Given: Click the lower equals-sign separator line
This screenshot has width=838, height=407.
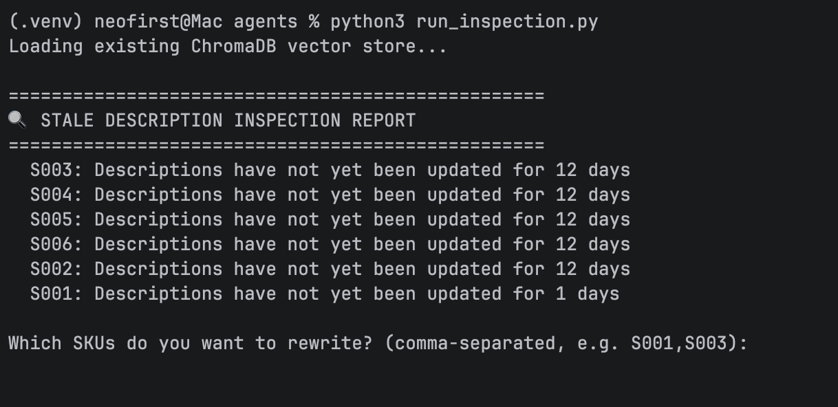Looking at the screenshot, I should pyautogui.click(x=276, y=145).
